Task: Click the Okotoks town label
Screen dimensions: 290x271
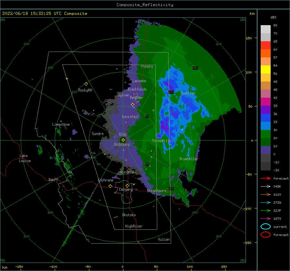Action: pos(129,215)
